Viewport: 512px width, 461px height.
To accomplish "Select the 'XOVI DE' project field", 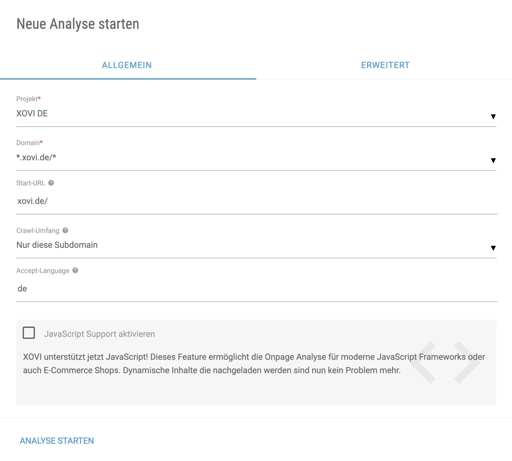I will click(32, 114).
